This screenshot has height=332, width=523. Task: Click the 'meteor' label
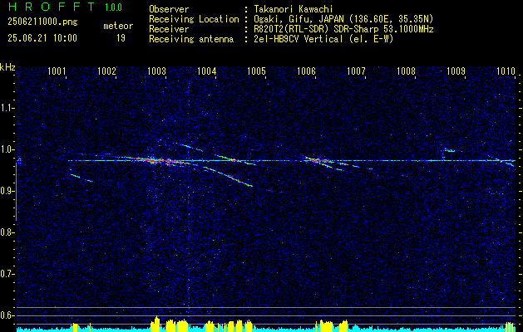pyautogui.click(x=118, y=26)
